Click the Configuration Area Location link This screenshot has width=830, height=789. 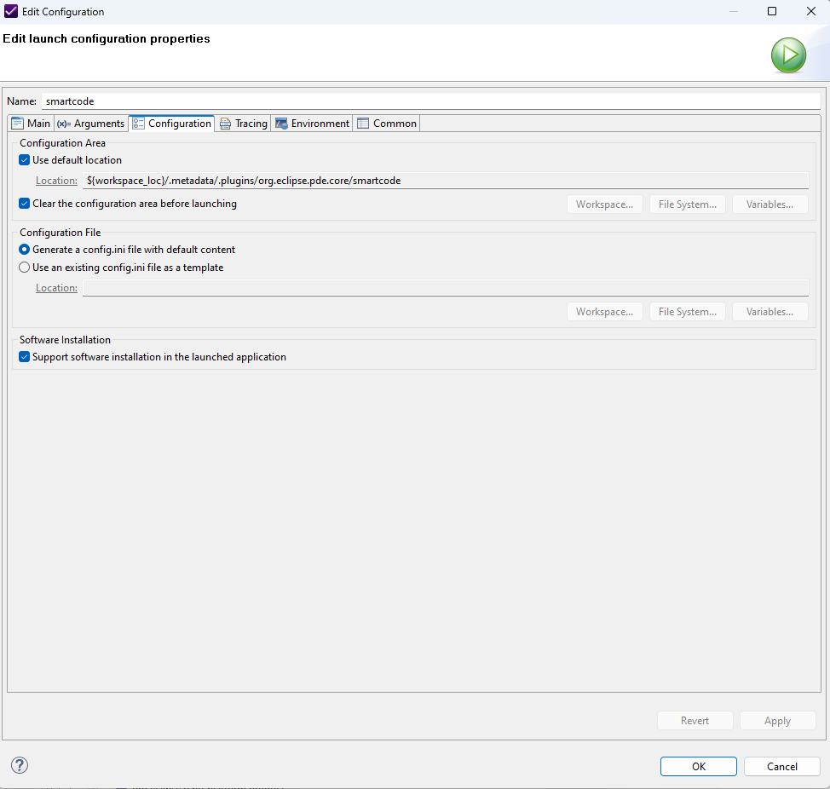56,181
